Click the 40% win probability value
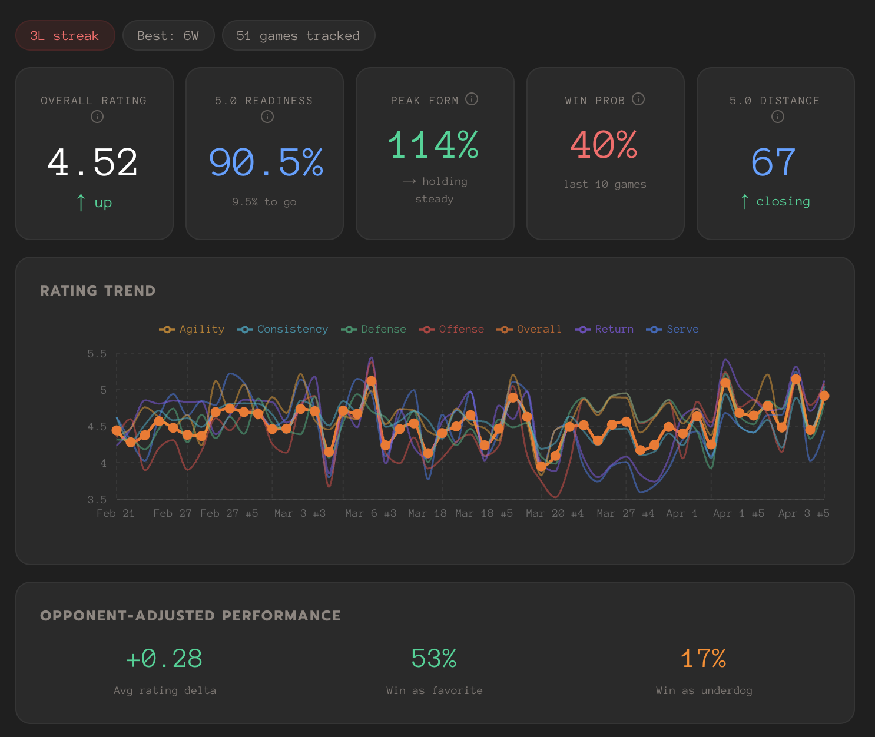Viewport: 875px width, 737px height. (604, 145)
